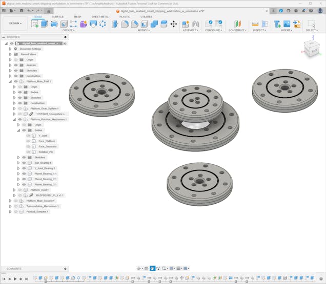Click the ASSEMBLE menu label
The image size is (326, 284).
[190, 30]
